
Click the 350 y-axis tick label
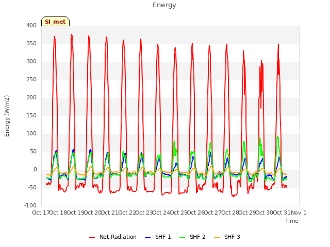pos(31,43)
